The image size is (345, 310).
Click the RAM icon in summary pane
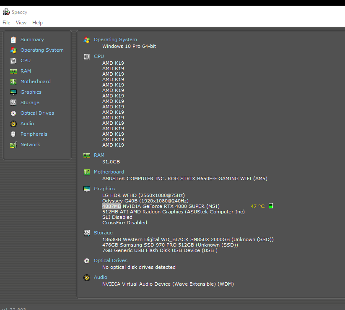click(87, 155)
